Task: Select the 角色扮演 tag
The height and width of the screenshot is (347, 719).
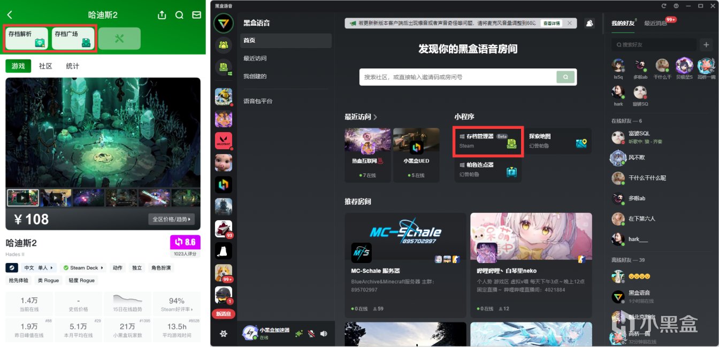Action: click(x=160, y=267)
